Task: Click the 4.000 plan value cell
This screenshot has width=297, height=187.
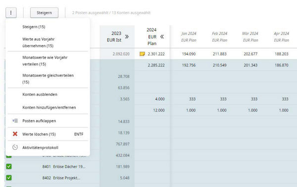Action: coord(160,99)
